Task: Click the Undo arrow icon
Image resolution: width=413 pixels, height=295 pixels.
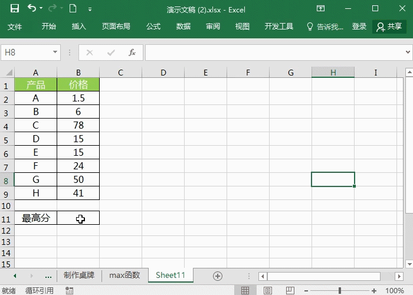Action: coord(32,9)
